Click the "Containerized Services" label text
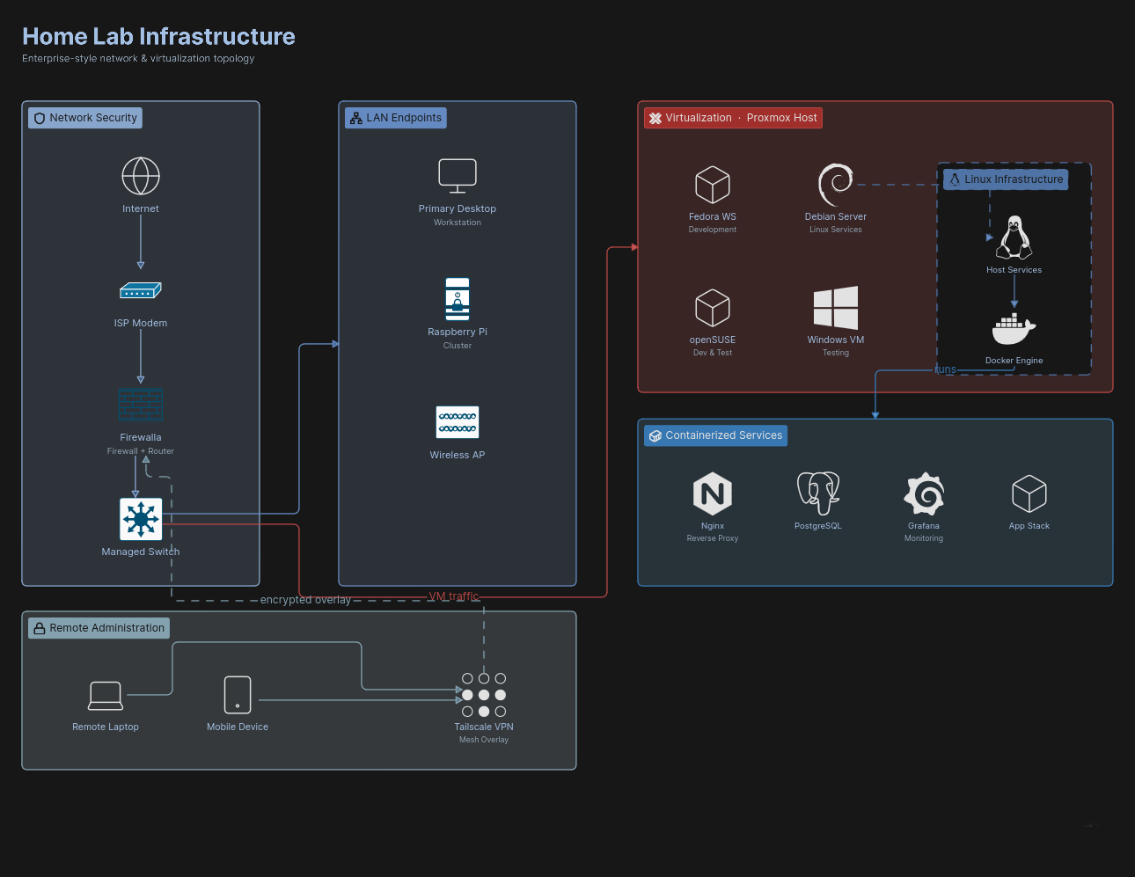The height and width of the screenshot is (877, 1135). click(x=724, y=435)
